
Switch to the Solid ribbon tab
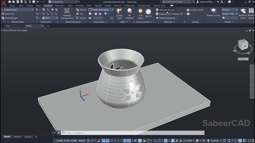pyautogui.click(x=21, y=6)
